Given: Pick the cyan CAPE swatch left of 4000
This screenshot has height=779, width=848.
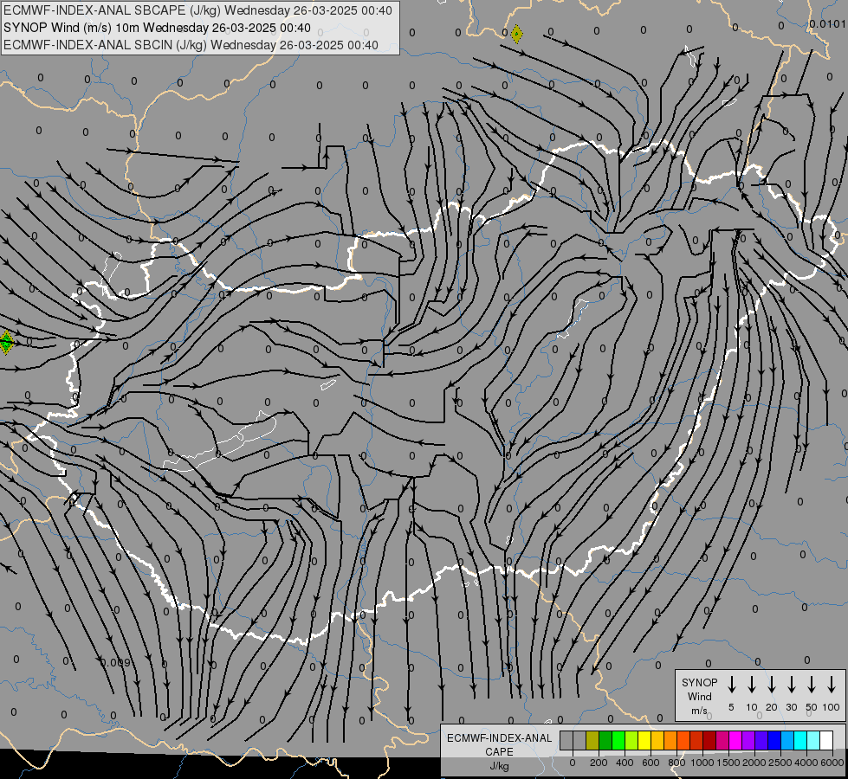Looking at the screenshot, I should pos(801,740).
